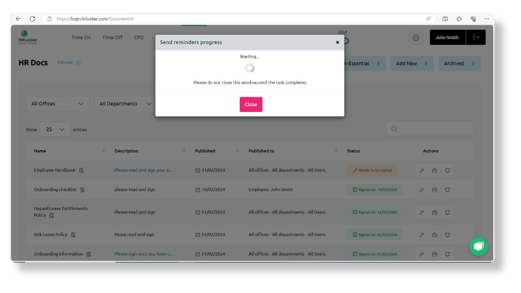The image size is (521, 293).
Task: Click the HRLocker logo
Action: tap(27, 37)
